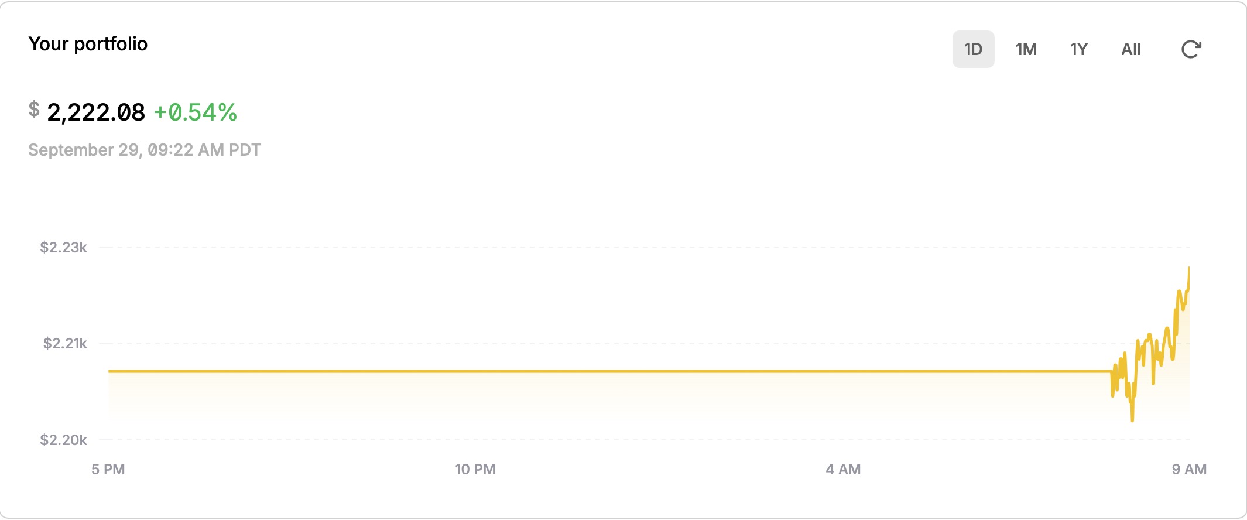The width and height of the screenshot is (1247, 520).
Task: Click the September 29 timestamp text
Action: 145,150
